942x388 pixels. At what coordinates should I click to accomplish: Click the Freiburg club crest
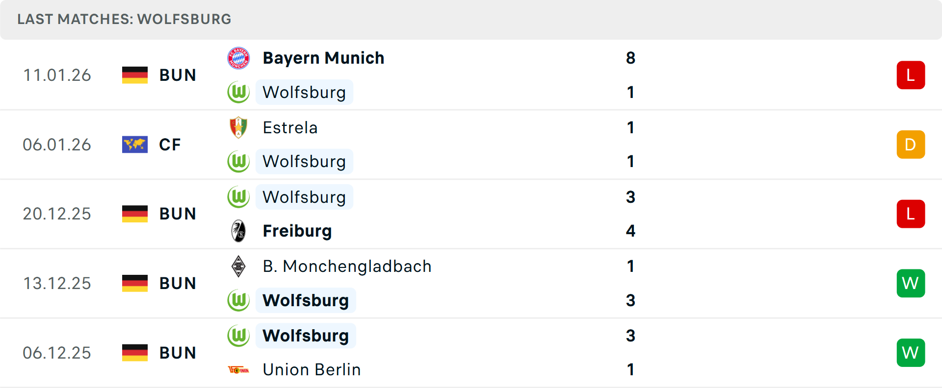tap(238, 231)
